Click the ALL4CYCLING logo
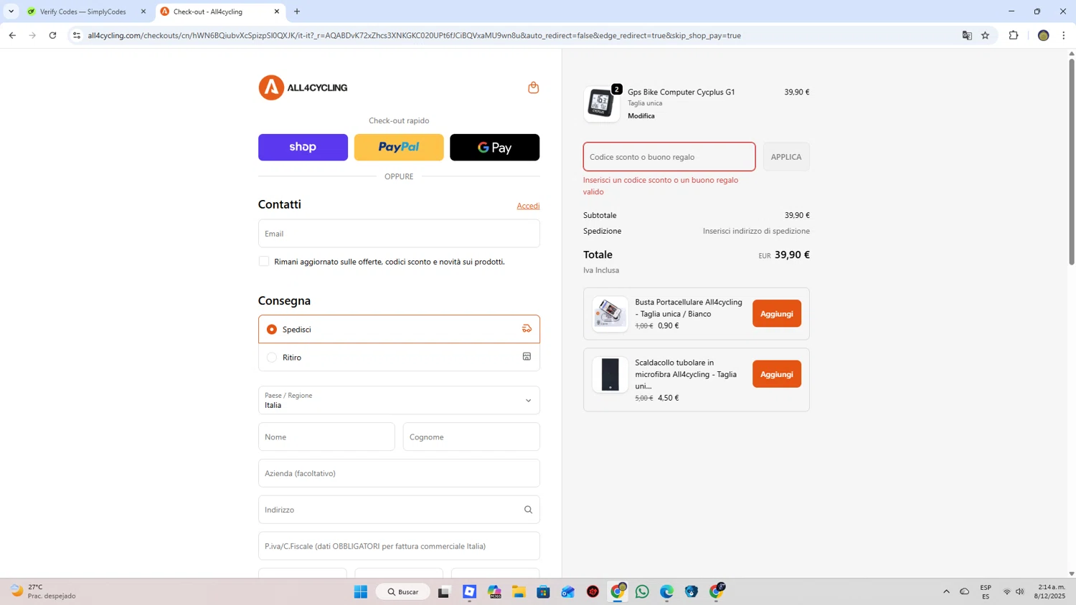The width and height of the screenshot is (1076, 605). coord(303,87)
